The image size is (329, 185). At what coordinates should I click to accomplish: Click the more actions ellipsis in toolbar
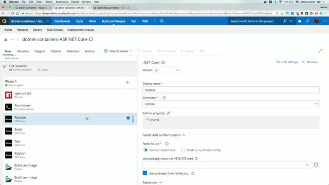coord(202,51)
